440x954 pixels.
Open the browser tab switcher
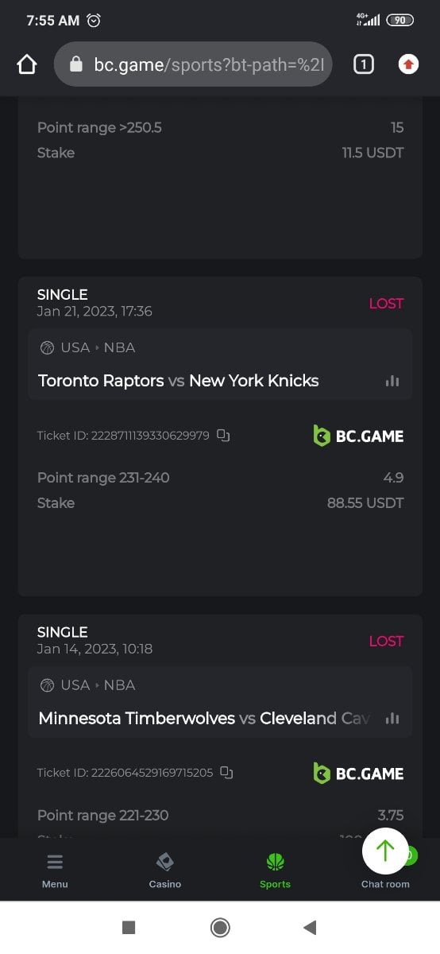coord(363,64)
